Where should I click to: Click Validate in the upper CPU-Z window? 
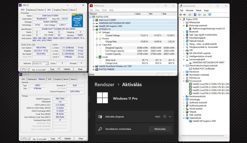click(67, 69)
